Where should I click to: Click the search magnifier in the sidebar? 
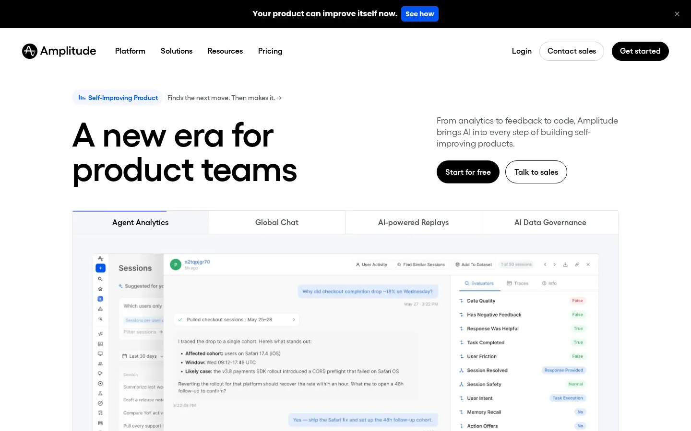(x=100, y=279)
